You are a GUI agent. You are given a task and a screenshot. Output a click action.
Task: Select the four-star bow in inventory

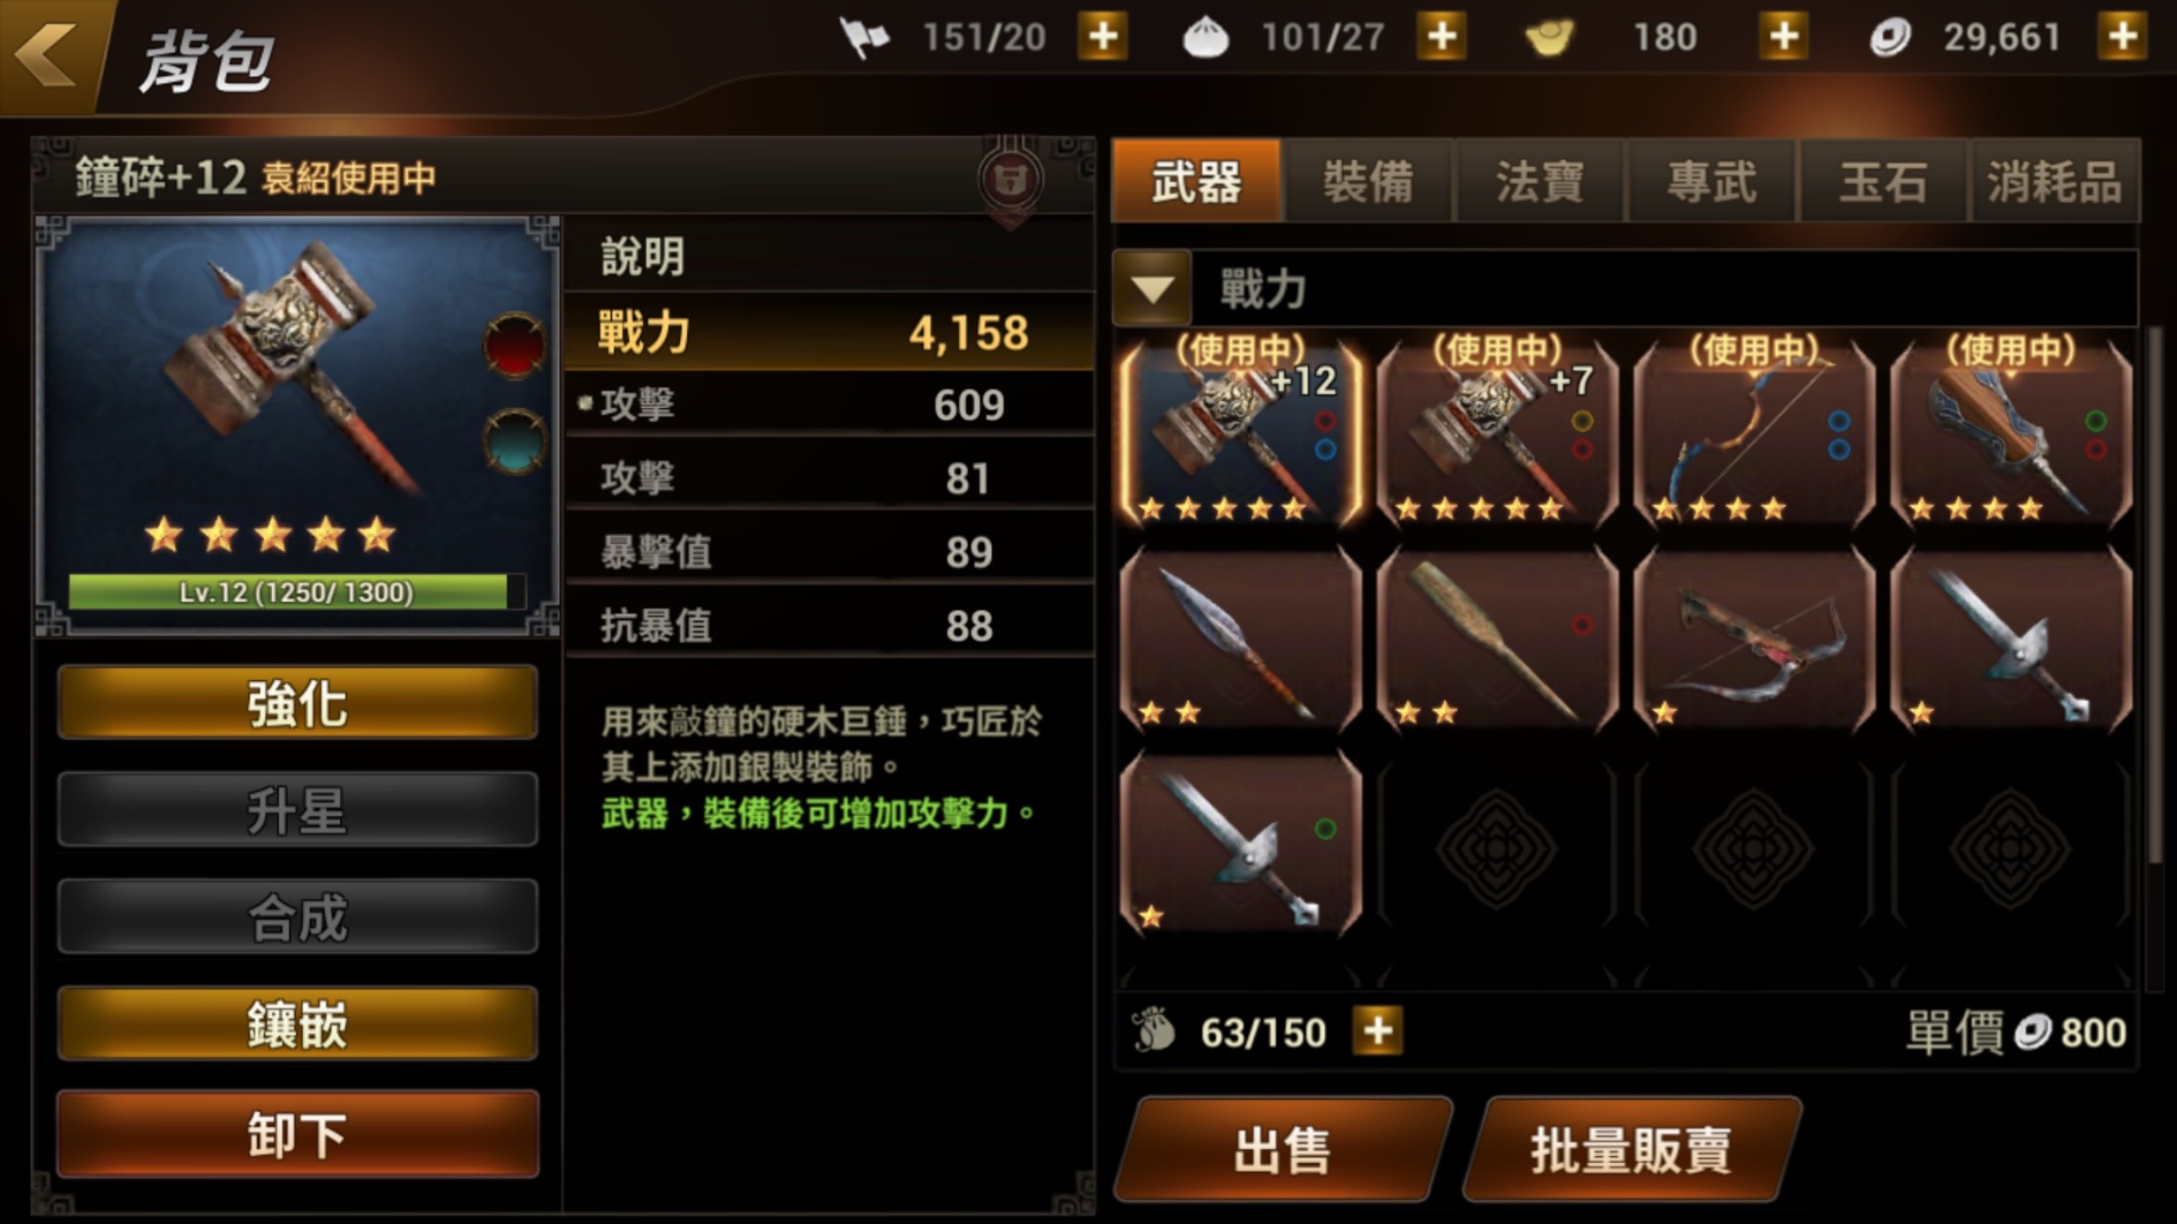click(x=1754, y=432)
